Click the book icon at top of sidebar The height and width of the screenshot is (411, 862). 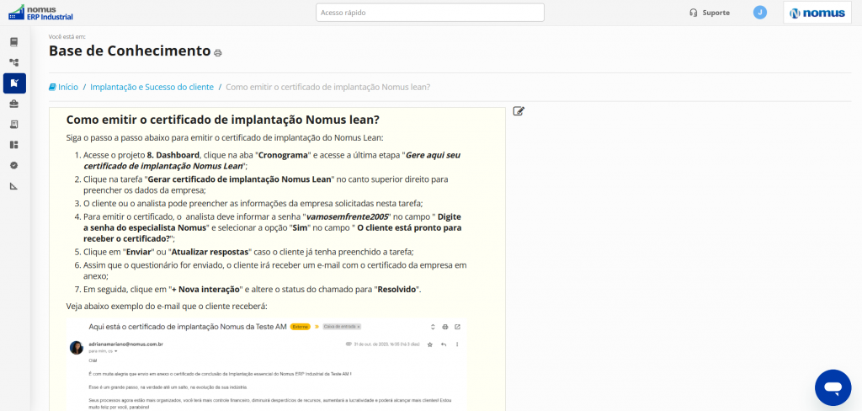(x=14, y=41)
